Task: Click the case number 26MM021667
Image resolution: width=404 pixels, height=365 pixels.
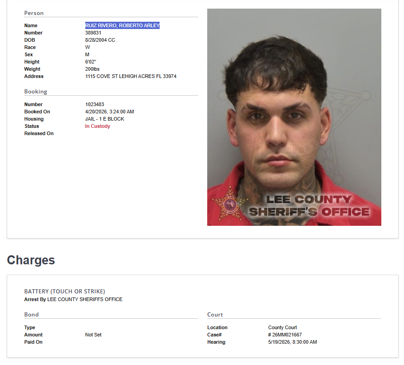Action: [x=285, y=335]
